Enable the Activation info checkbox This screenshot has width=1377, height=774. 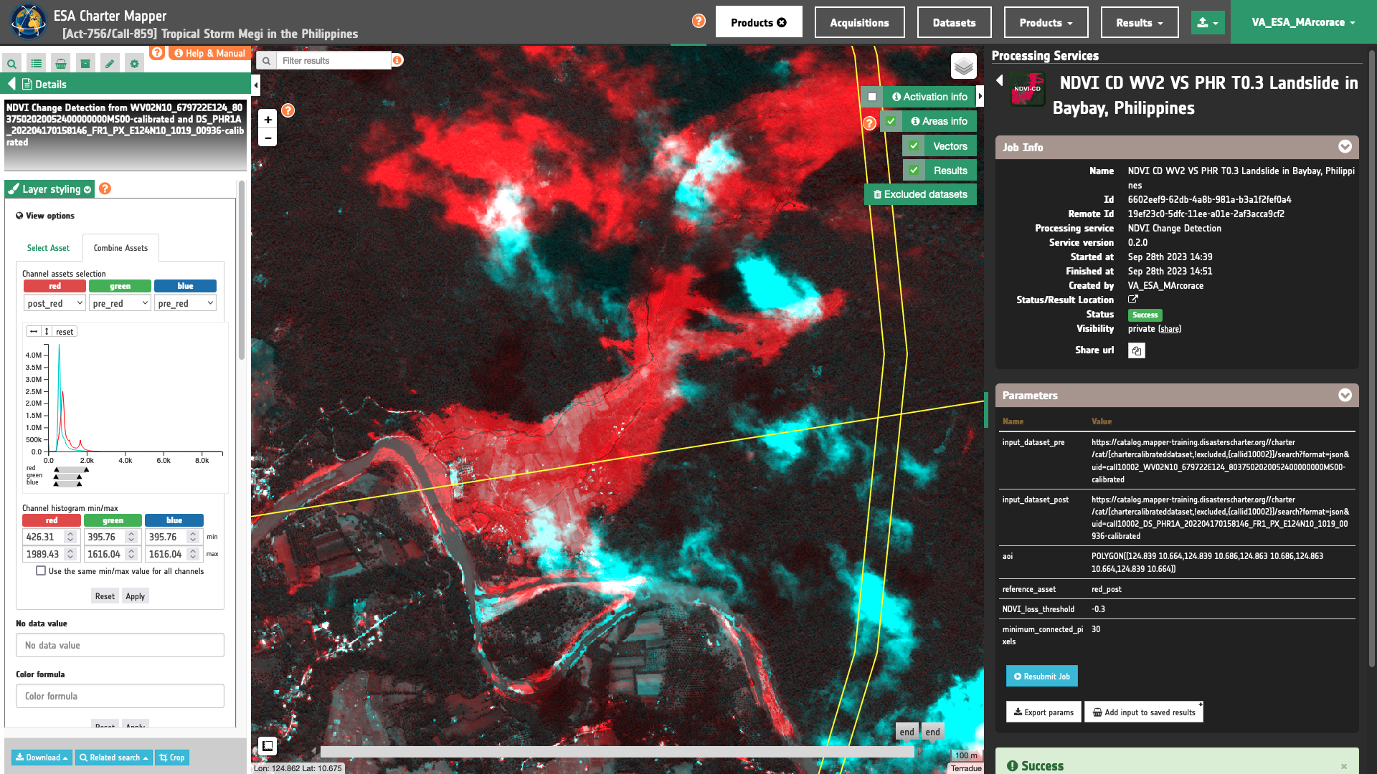click(872, 97)
